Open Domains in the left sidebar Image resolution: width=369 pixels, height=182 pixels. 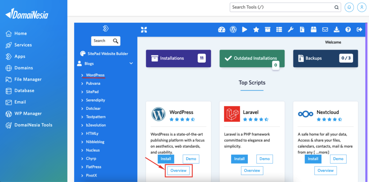19,68
